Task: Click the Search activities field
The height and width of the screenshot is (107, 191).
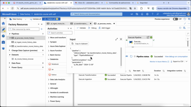Action: tap(60, 33)
